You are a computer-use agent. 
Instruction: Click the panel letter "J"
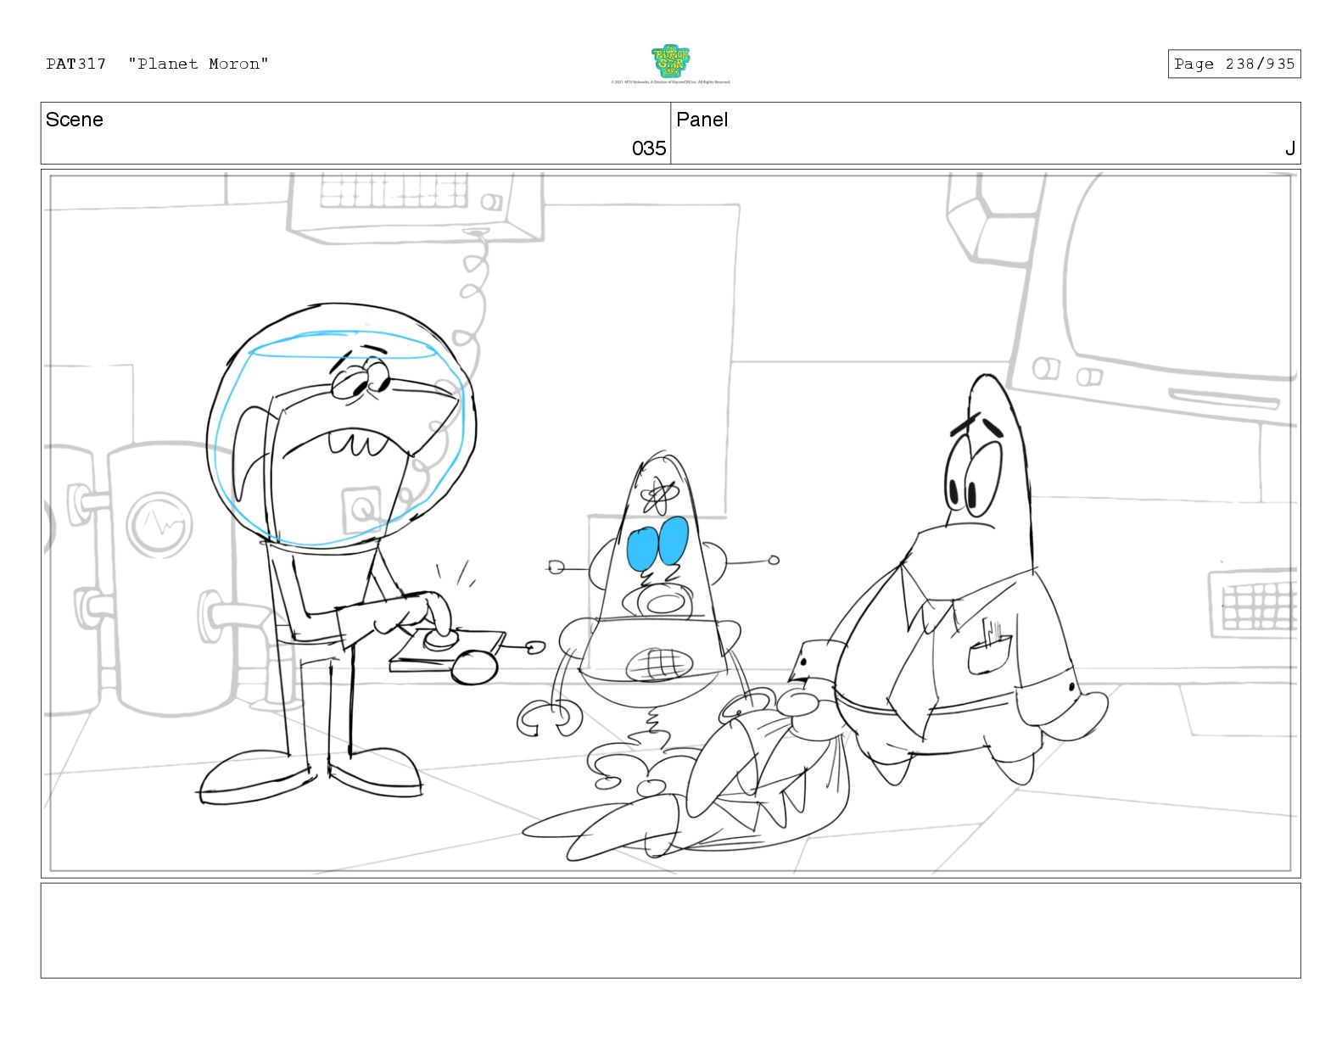pyautogui.click(x=1289, y=148)
